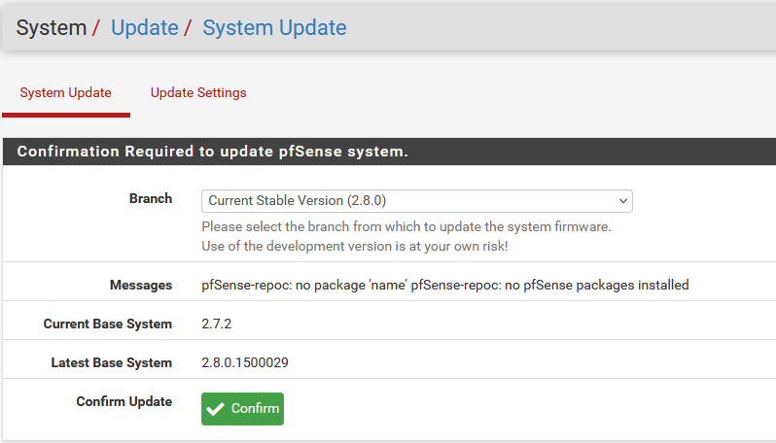Screen dimensions: 776x443
Task: Expand the Branch dropdown chevron arrow
Action: coord(623,201)
